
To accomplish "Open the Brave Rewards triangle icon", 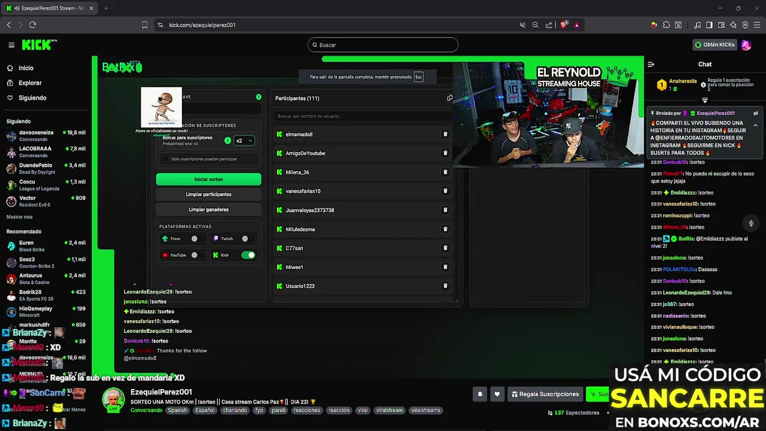I will coord(577,25).
